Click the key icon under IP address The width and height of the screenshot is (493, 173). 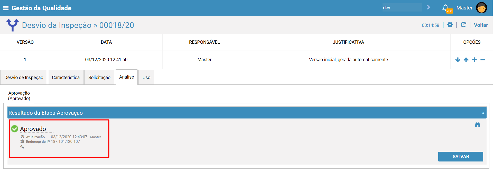[x=22, y=147]
